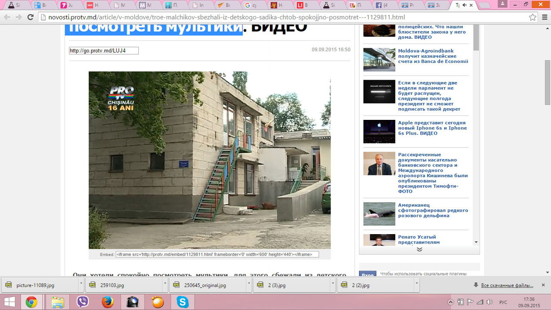Click the embed iframe code field

[217, 254]
